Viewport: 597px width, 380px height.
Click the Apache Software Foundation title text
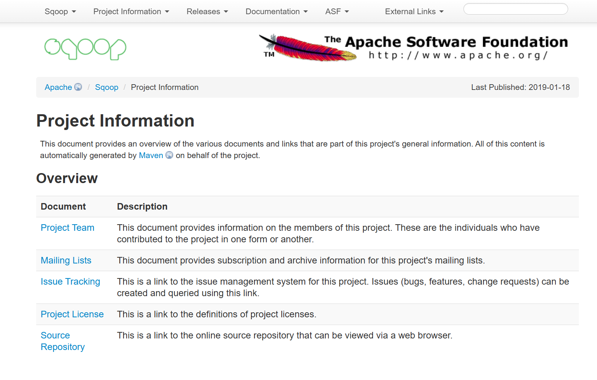click(x=456, y=42)
